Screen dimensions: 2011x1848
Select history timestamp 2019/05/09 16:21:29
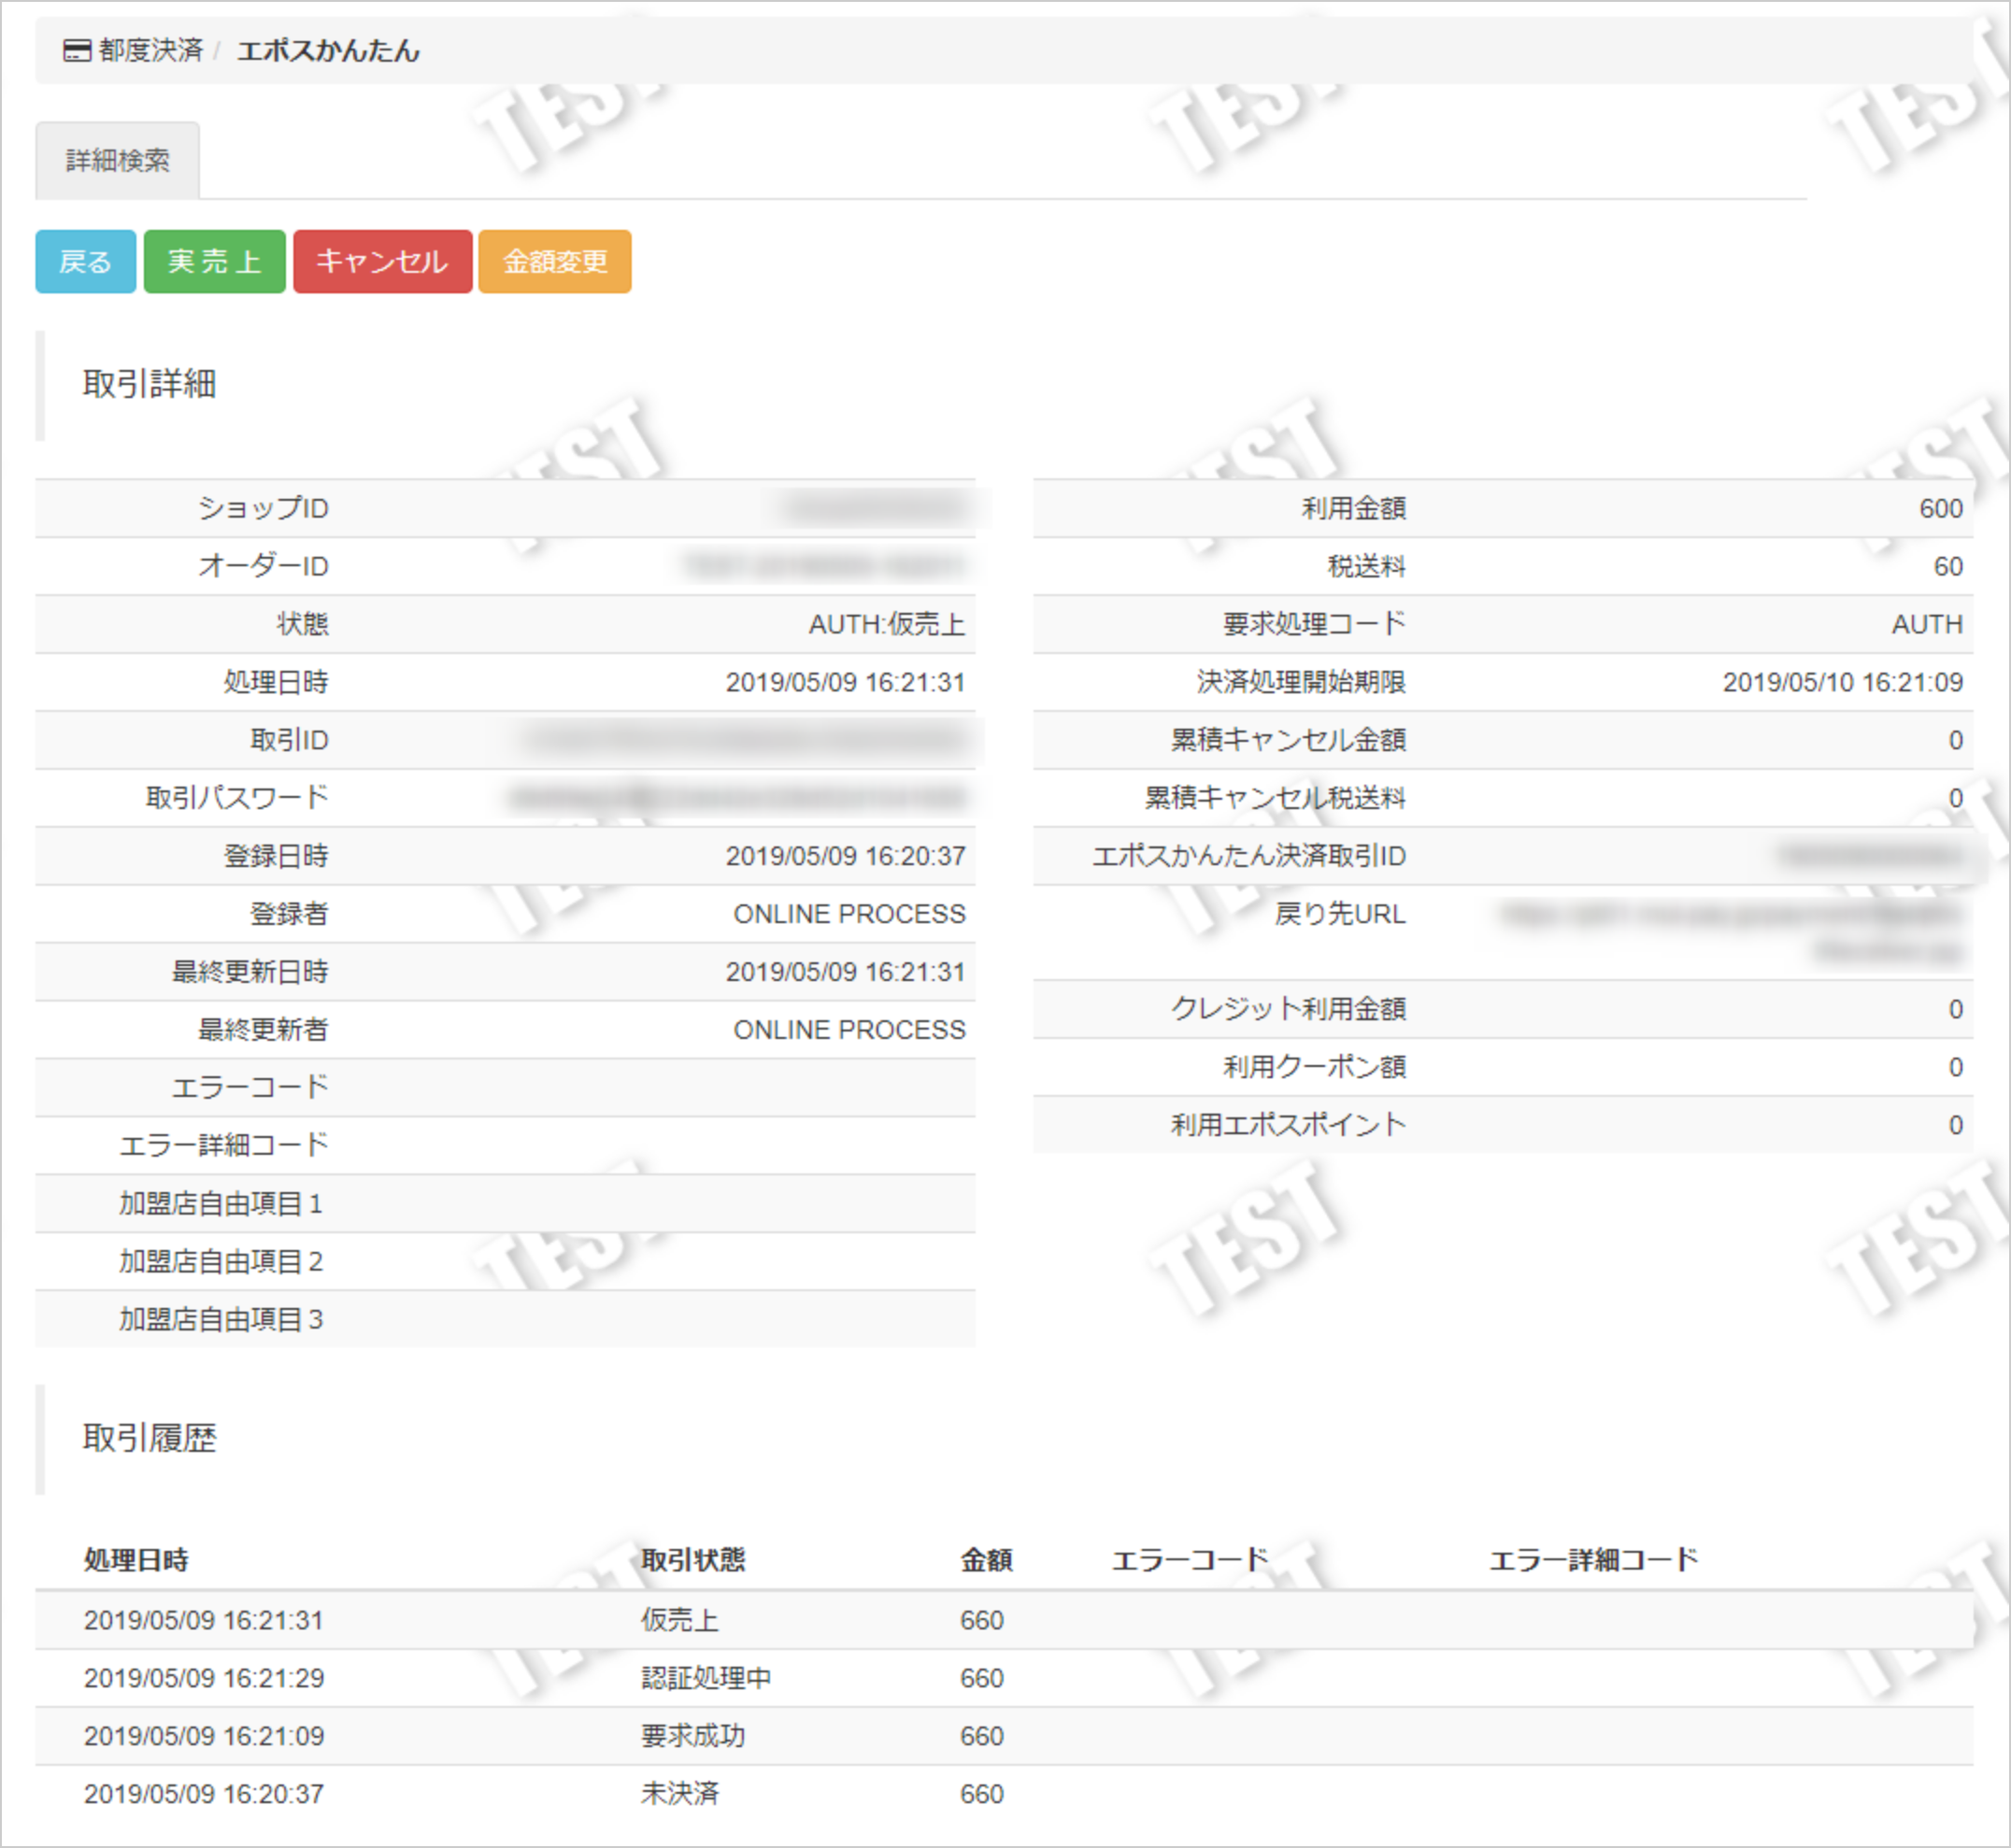[204, 1678]
